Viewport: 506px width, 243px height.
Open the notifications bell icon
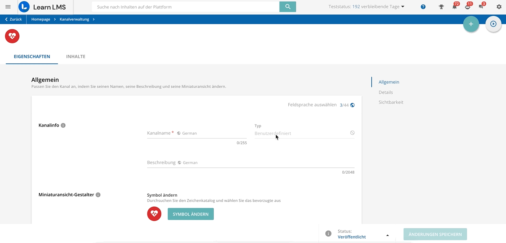click(x=454, y=7)
